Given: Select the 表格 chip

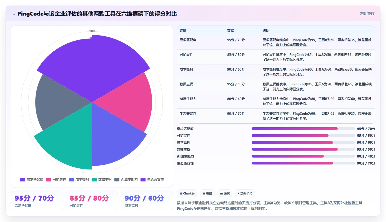Looking at the screenshot, I should pyautogui.click(x=207, y=193).
